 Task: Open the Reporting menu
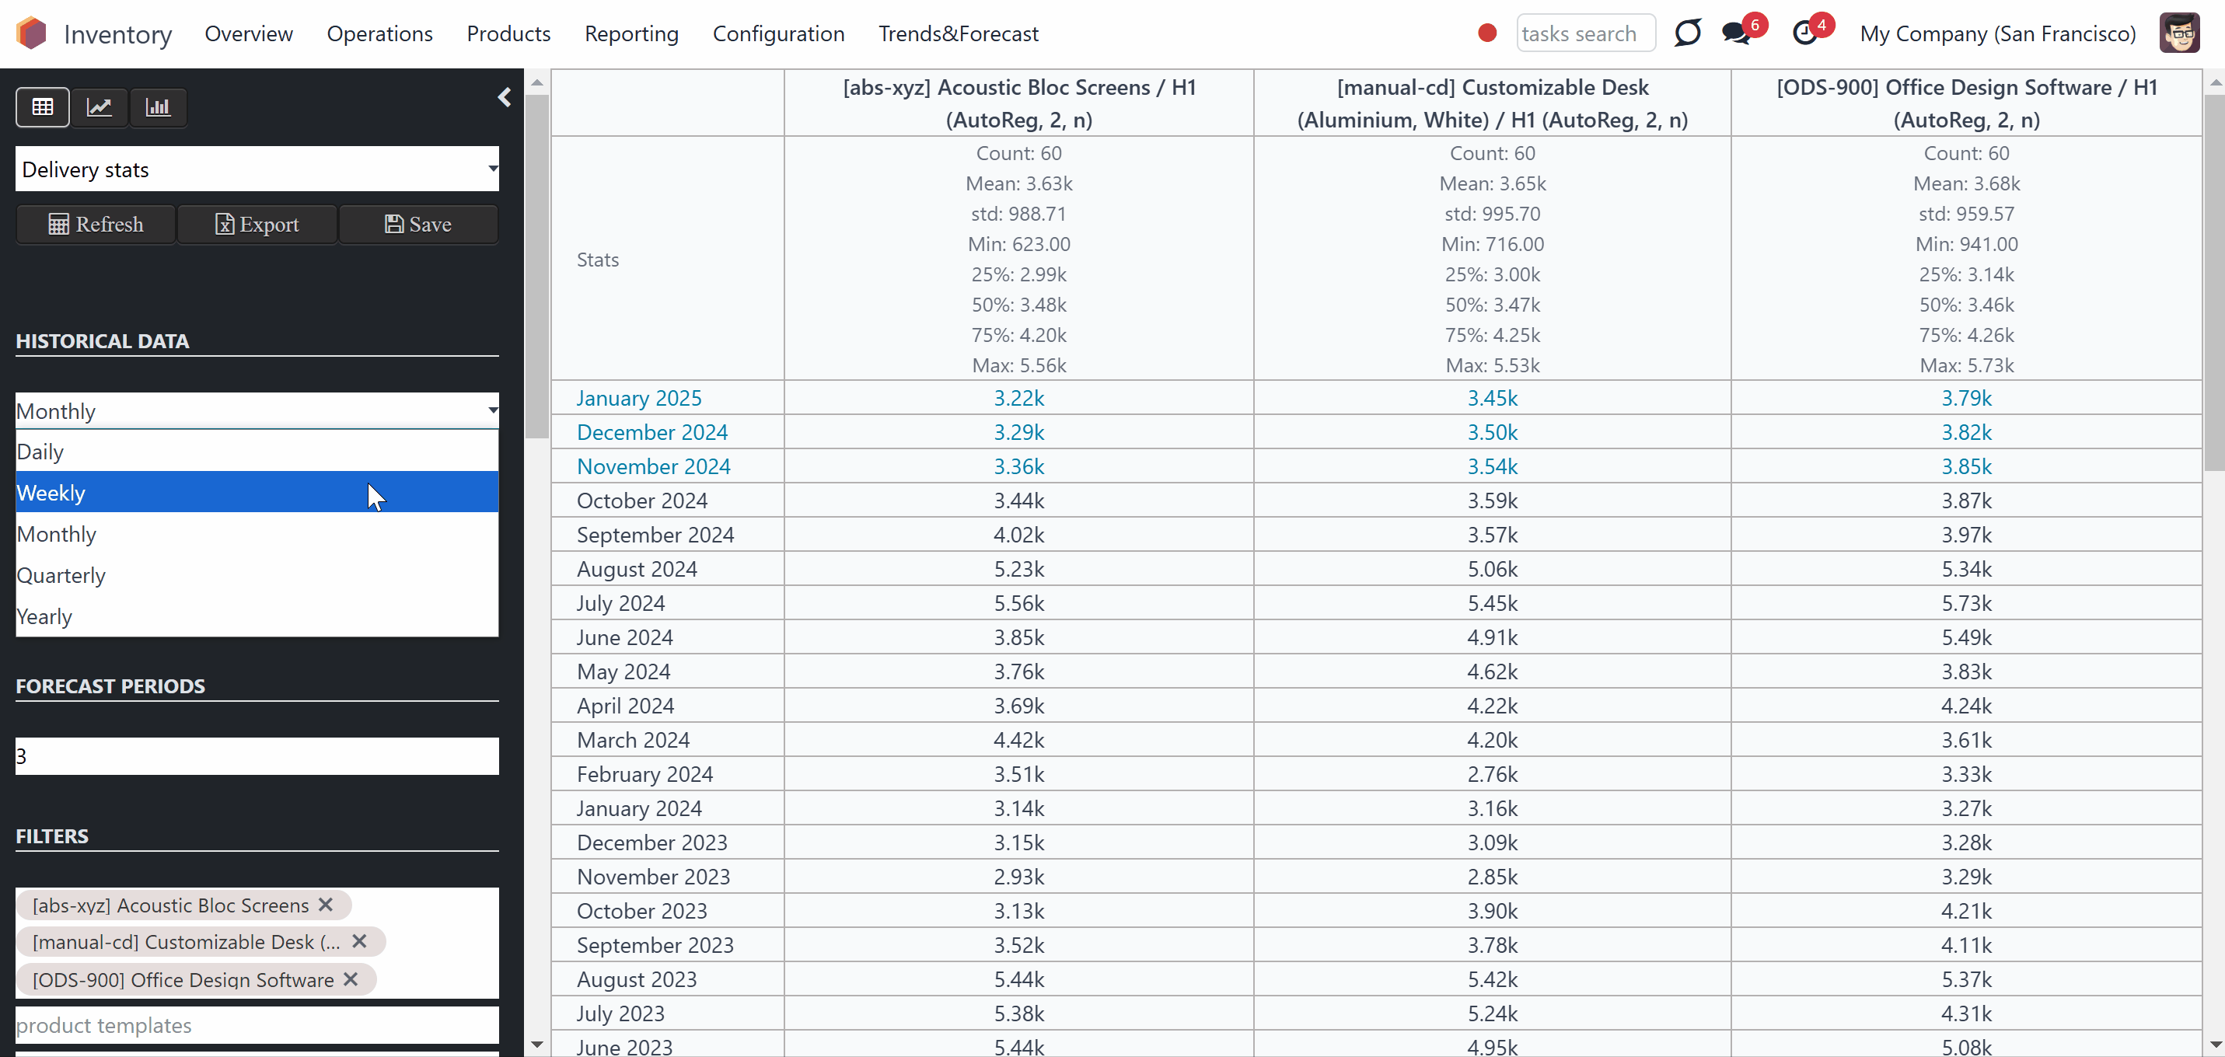(x=631, y=33)
